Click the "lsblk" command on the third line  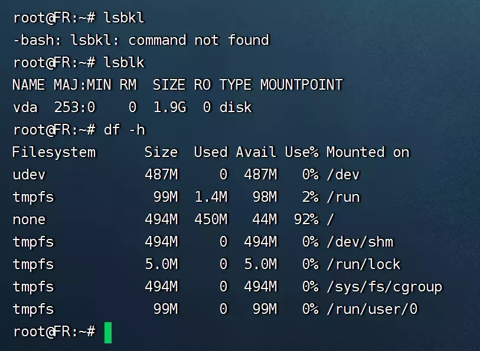(x=124, y=63)
